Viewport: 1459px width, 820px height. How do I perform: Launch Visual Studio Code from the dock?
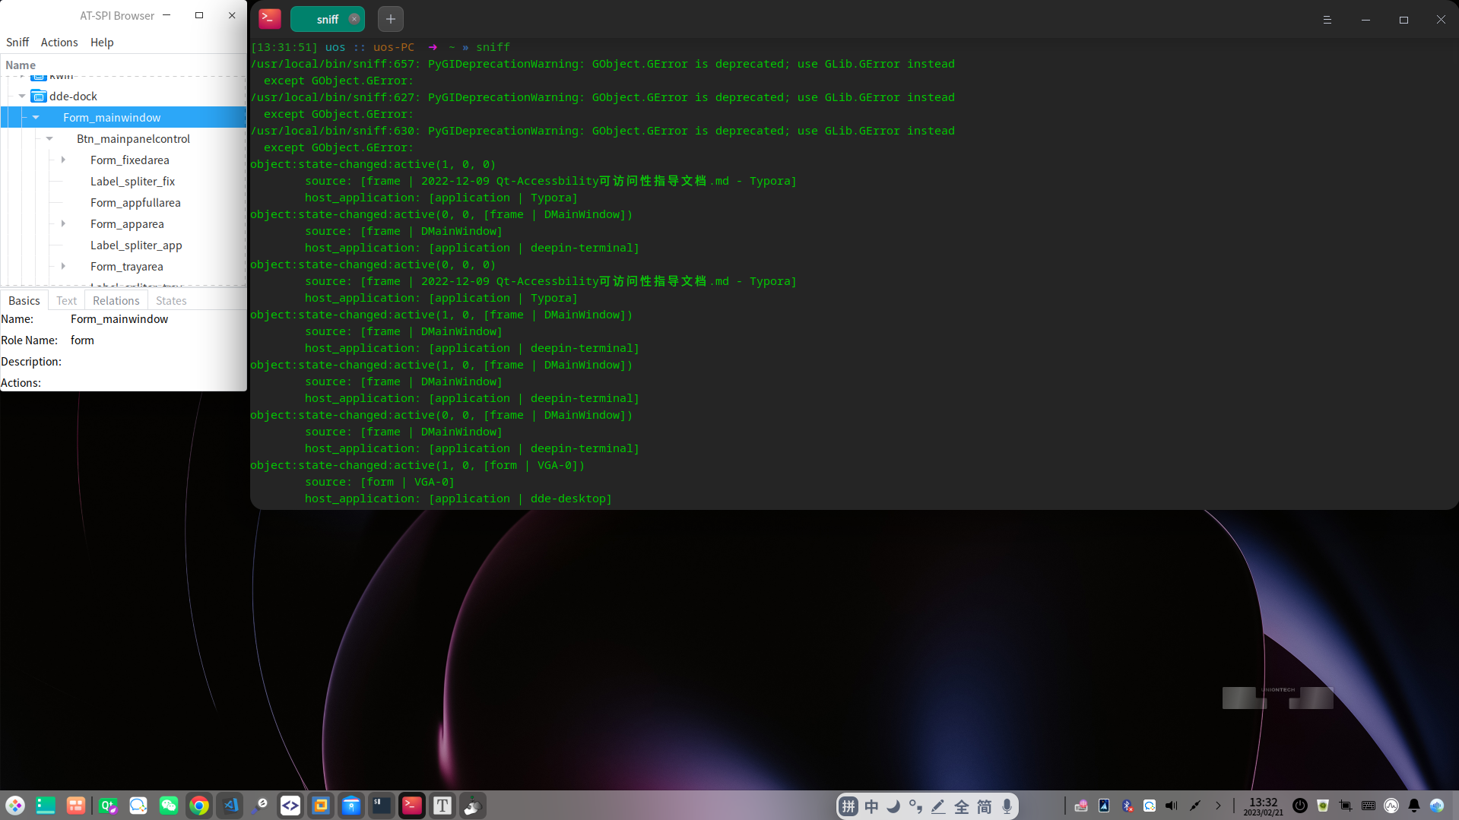coord(230,806)
